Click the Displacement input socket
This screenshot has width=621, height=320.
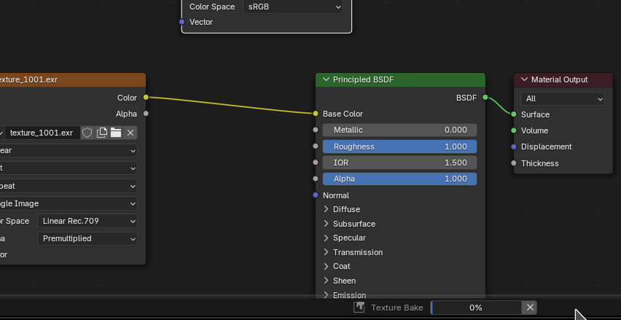[514, 147]
